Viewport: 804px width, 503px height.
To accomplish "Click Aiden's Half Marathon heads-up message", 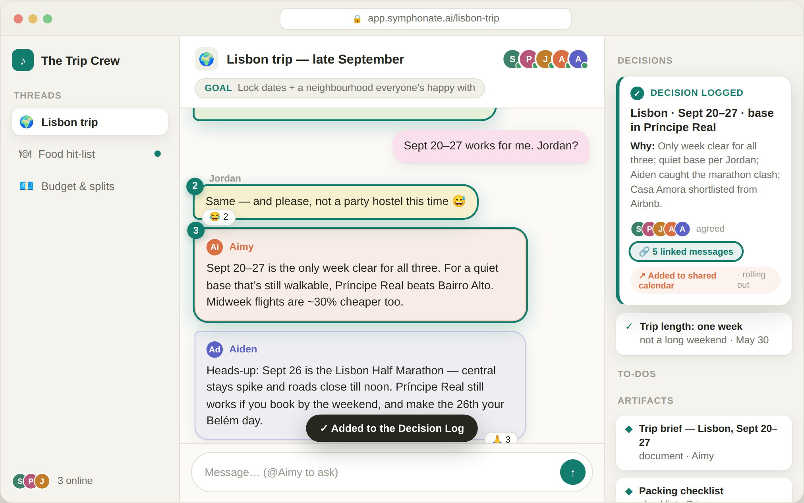I will tap(360, 385).
